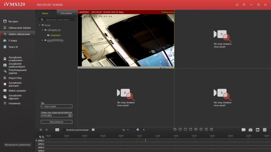This screenshot has width=271, height=152.
Task: Click the snapshot camera icon
Action: click(x=250, y=130)
